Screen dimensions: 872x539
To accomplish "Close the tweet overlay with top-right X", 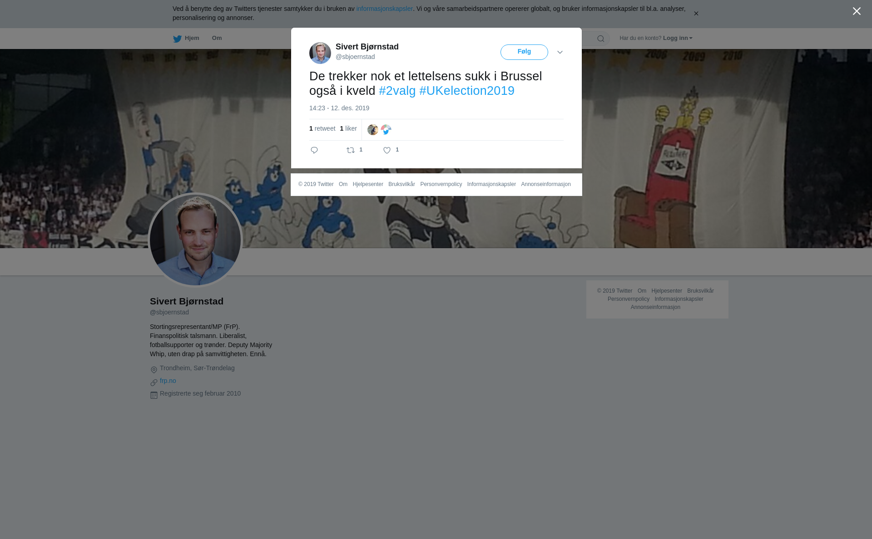I will [857, 11].
